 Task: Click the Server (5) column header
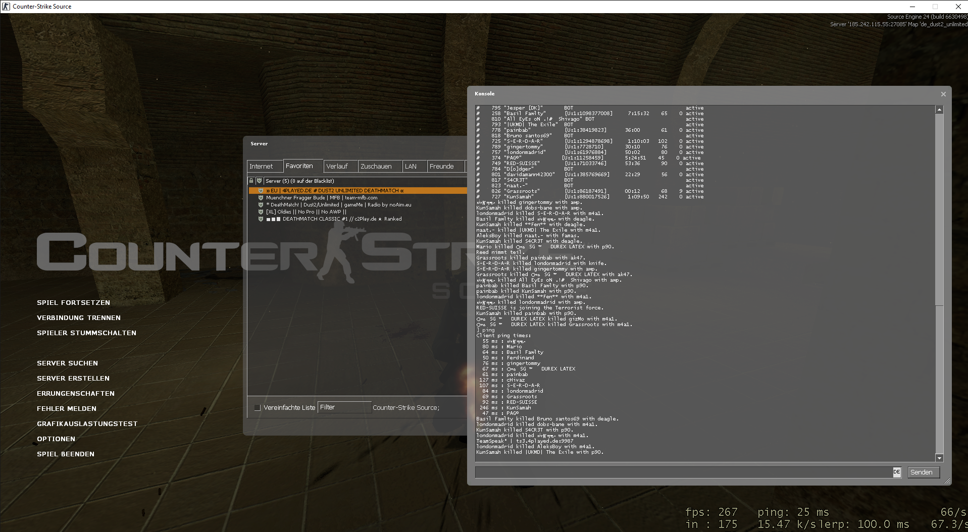pos(366,181)
